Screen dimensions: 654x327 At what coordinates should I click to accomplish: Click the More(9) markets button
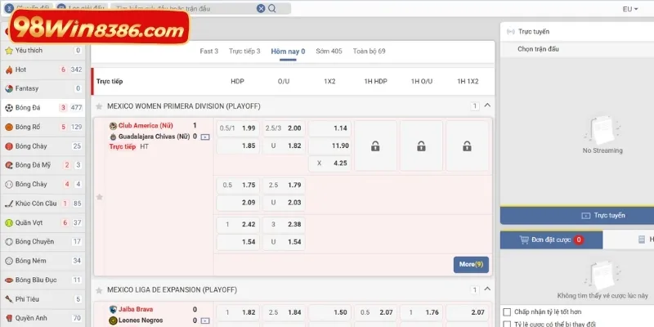click(471, 264)
